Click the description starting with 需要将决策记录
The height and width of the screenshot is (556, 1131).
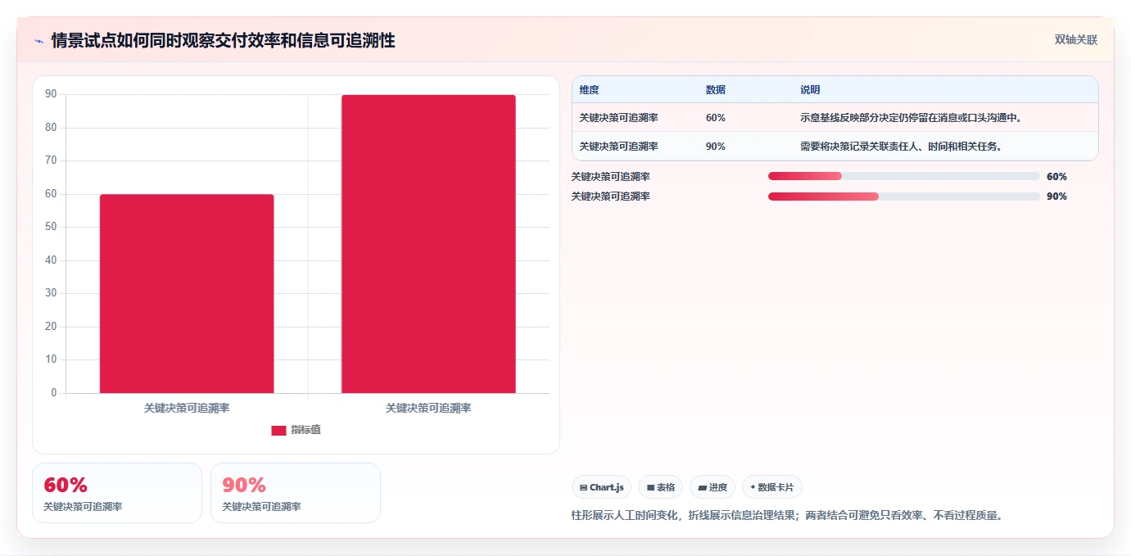pyautogui.click(x=902, y=147)
